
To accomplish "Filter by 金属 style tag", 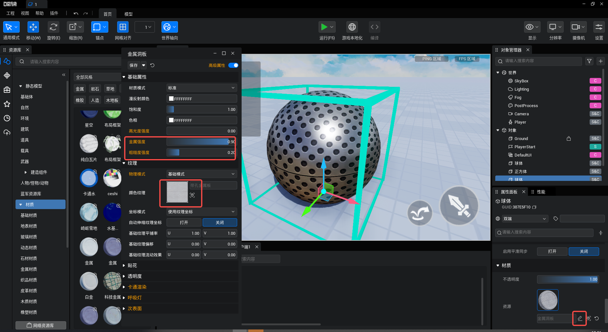I will click(x=80, y=89).
